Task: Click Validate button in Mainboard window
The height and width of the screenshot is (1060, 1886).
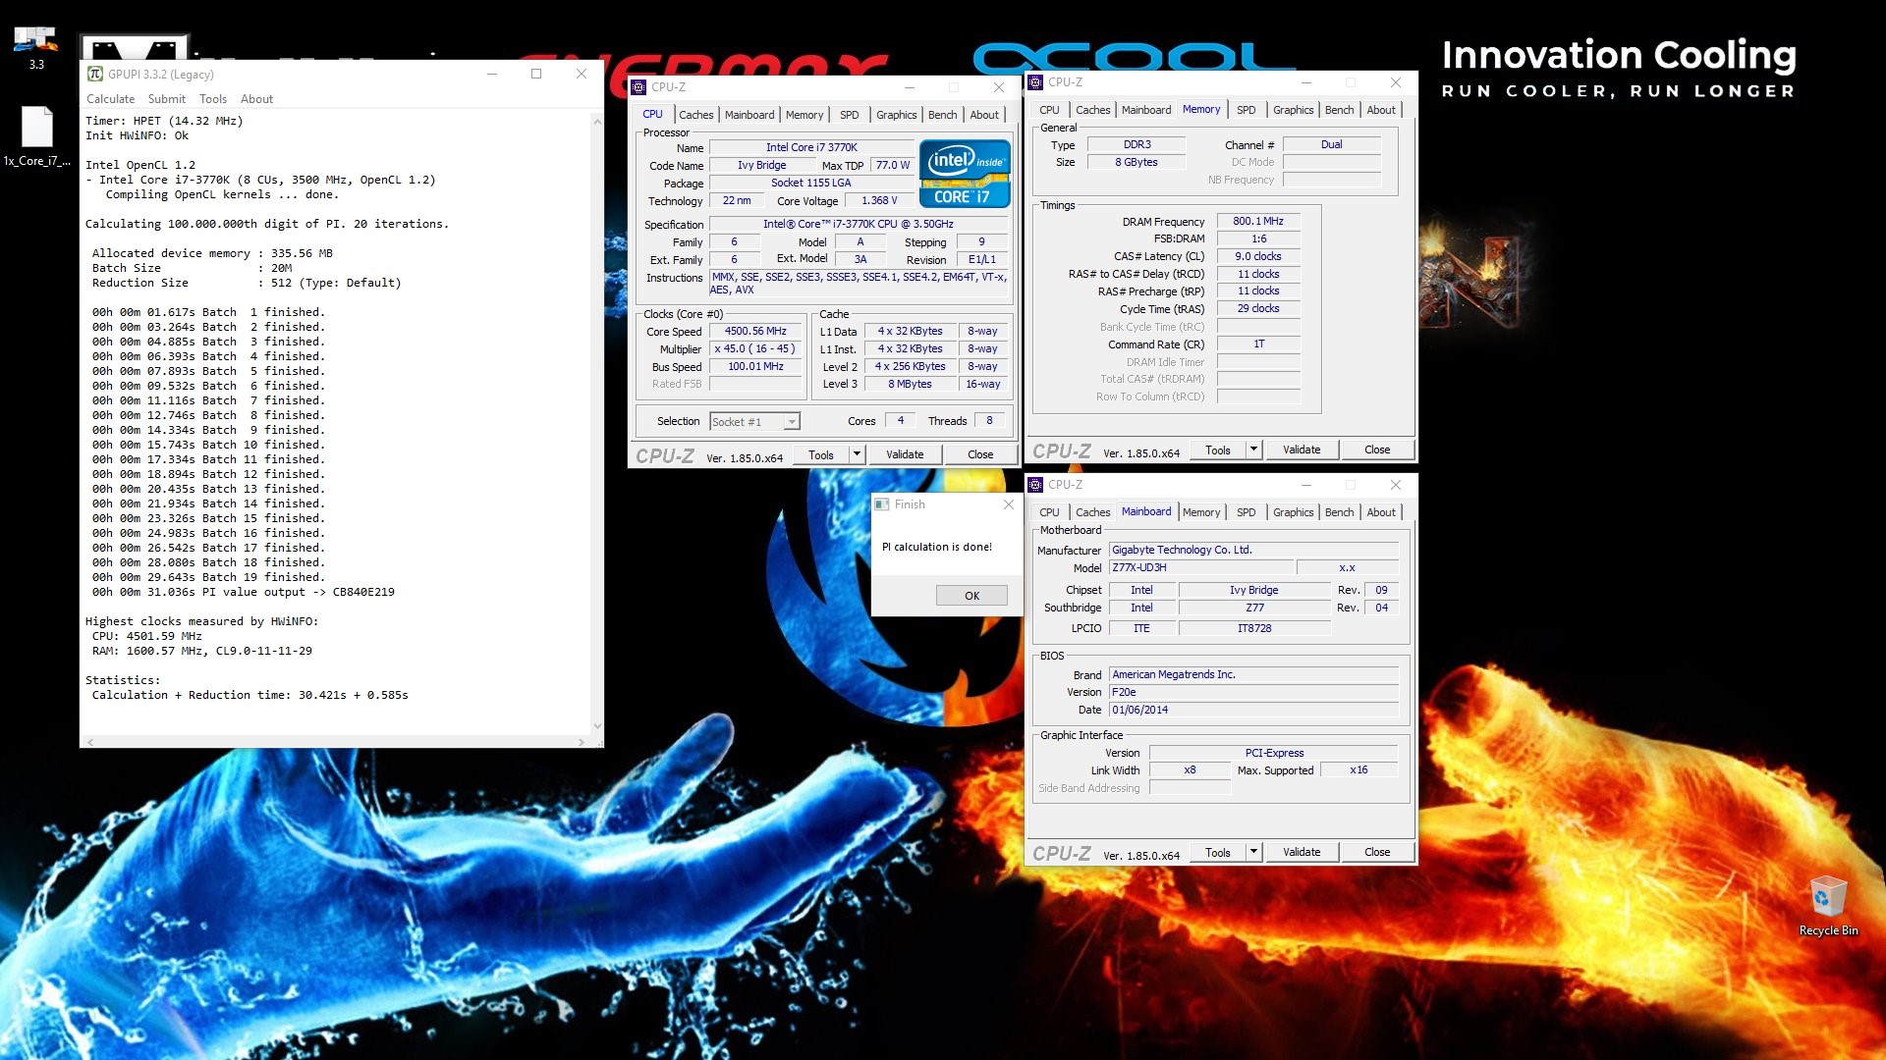Action: (x=1302, y=852)
